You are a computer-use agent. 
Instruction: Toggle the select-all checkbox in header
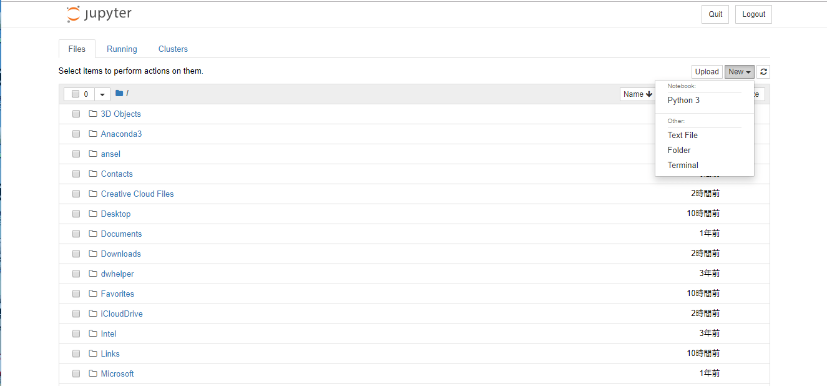[x=76, y=94]
